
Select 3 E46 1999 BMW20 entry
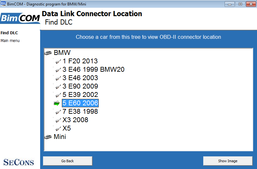point(94,69)
